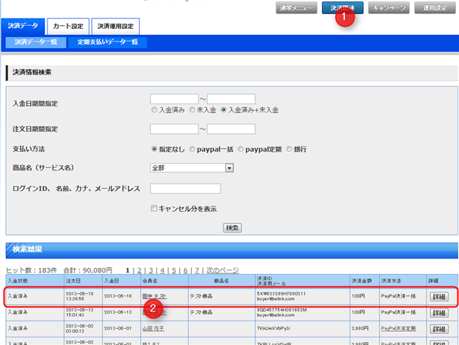The width and height of the screenshot is (459, 345).
Task: Click the 通常メニュー button
Action: click(x=295, y=8)
